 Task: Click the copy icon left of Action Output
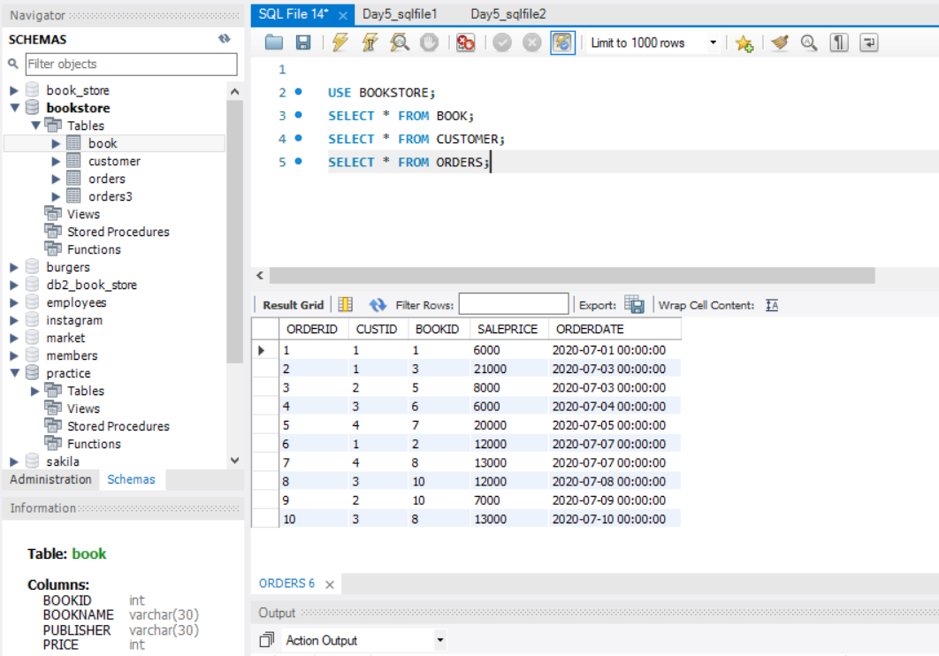(x=266, y=640)
